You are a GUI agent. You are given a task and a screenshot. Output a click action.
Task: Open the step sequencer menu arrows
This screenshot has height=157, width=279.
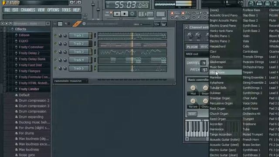click(x=55, y=24)
